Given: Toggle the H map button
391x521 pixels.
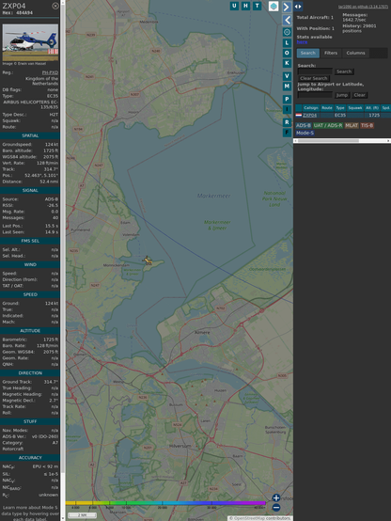Looking at the screenshot, I should tap(245, 6).
